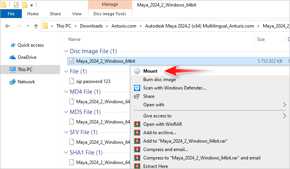Click Downloads in the address bar path
The image size is (290, 169).
pyautogui.click(x=90, y=26)
